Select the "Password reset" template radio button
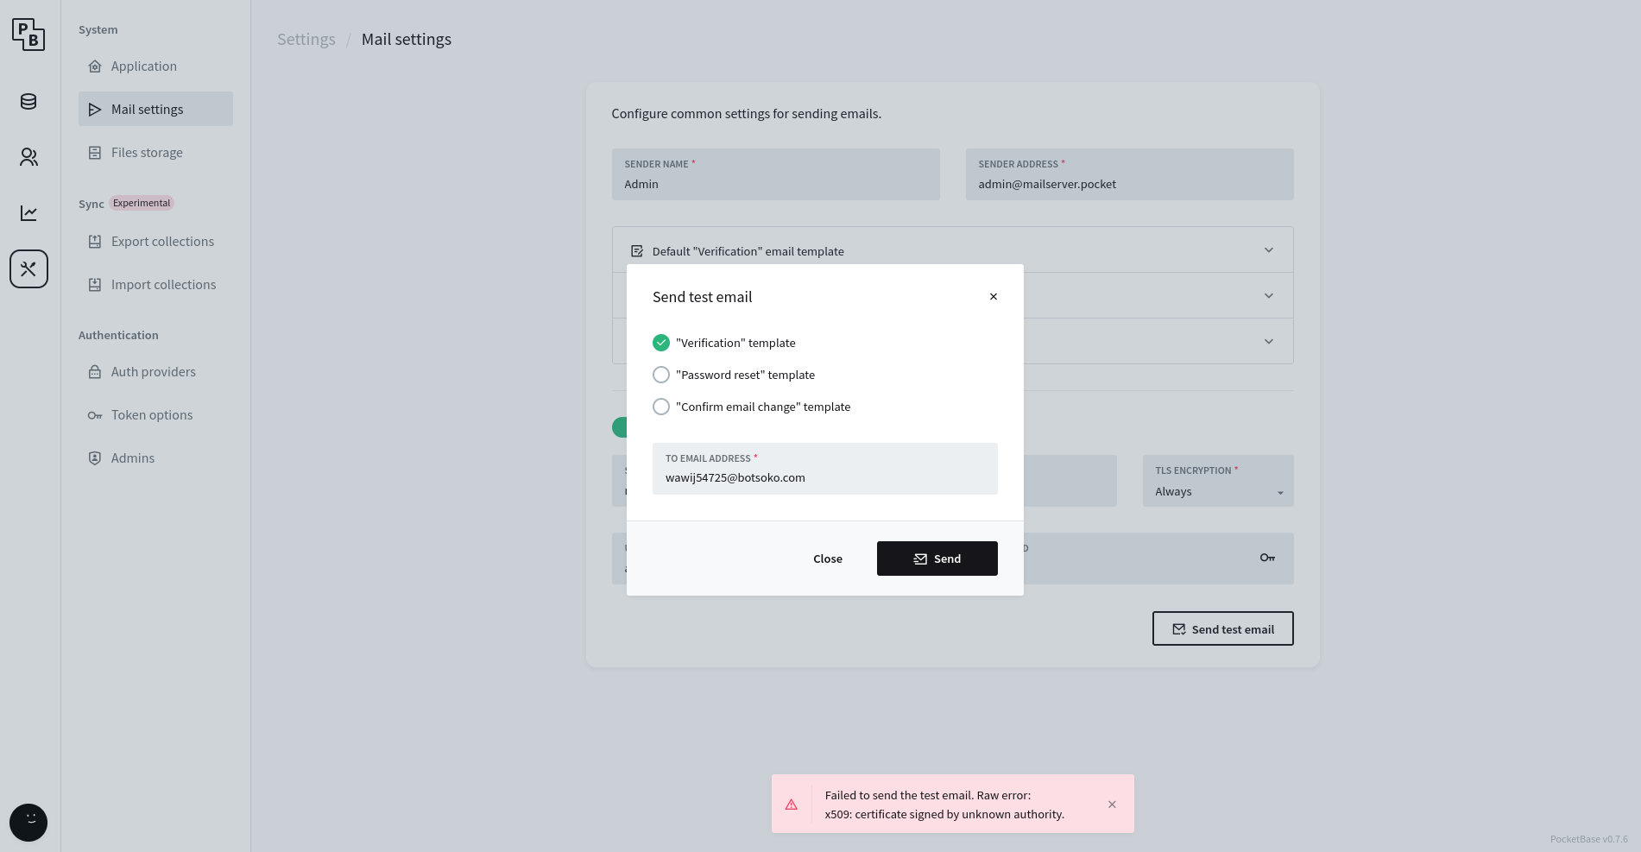The image size is (1641, 852). (x=661, y=375)
